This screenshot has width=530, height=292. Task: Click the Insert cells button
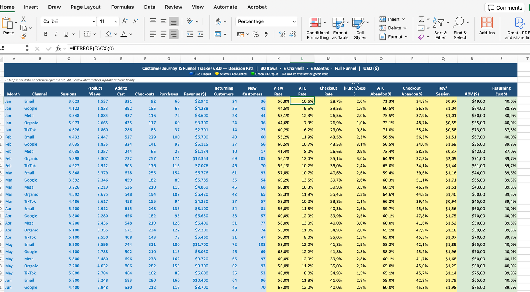pyautogui.click(x=392, y=19)
